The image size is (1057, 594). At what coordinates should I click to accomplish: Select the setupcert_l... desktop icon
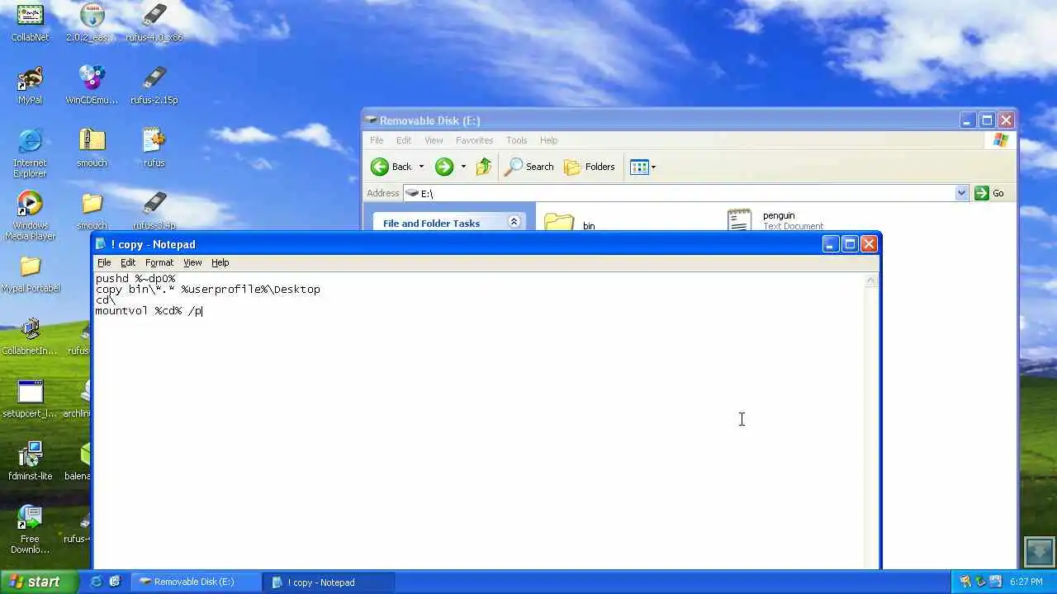point(30,399)
